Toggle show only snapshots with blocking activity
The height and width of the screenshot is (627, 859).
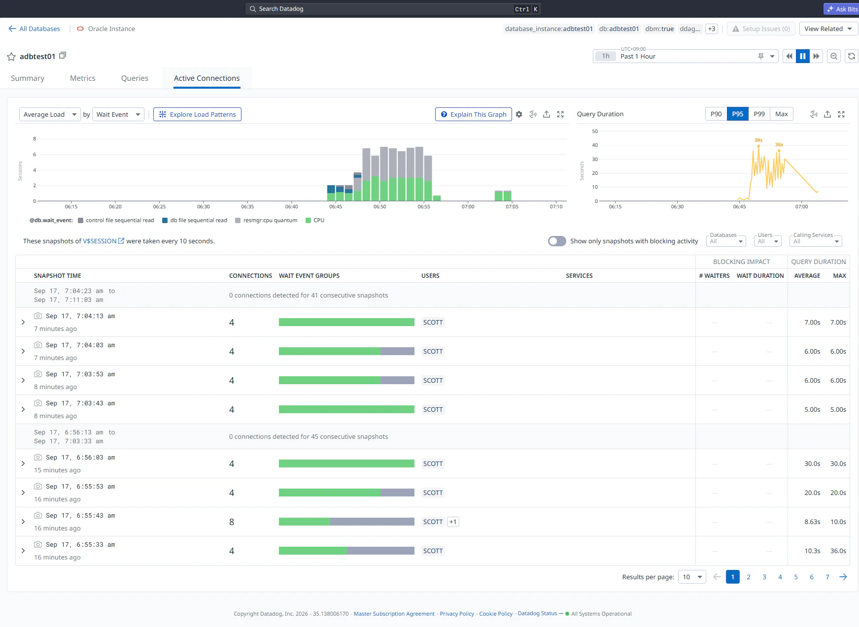(557, 241)
